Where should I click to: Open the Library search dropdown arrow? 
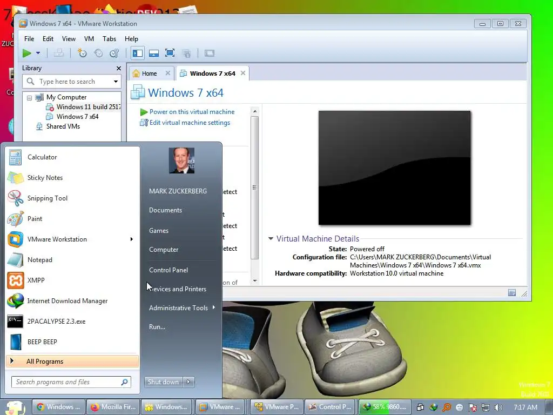point(116,82)
